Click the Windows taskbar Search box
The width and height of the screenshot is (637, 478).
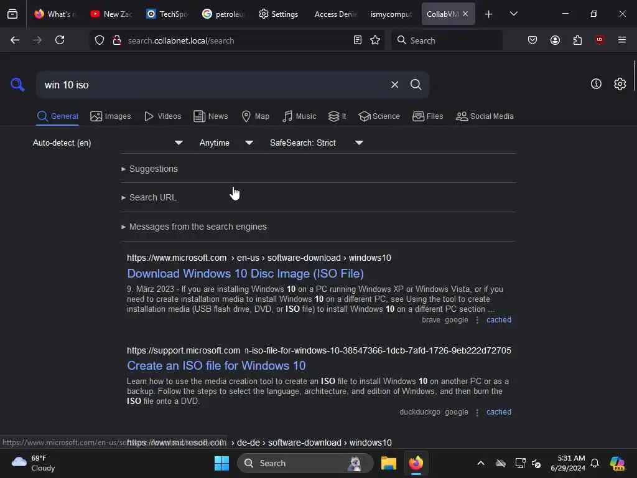[305, 463]
